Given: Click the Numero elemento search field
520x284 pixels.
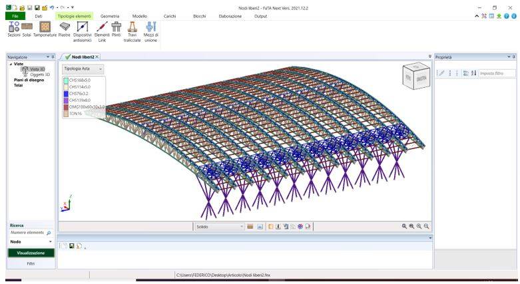Looking at the screenshot, I should (28, 233).
